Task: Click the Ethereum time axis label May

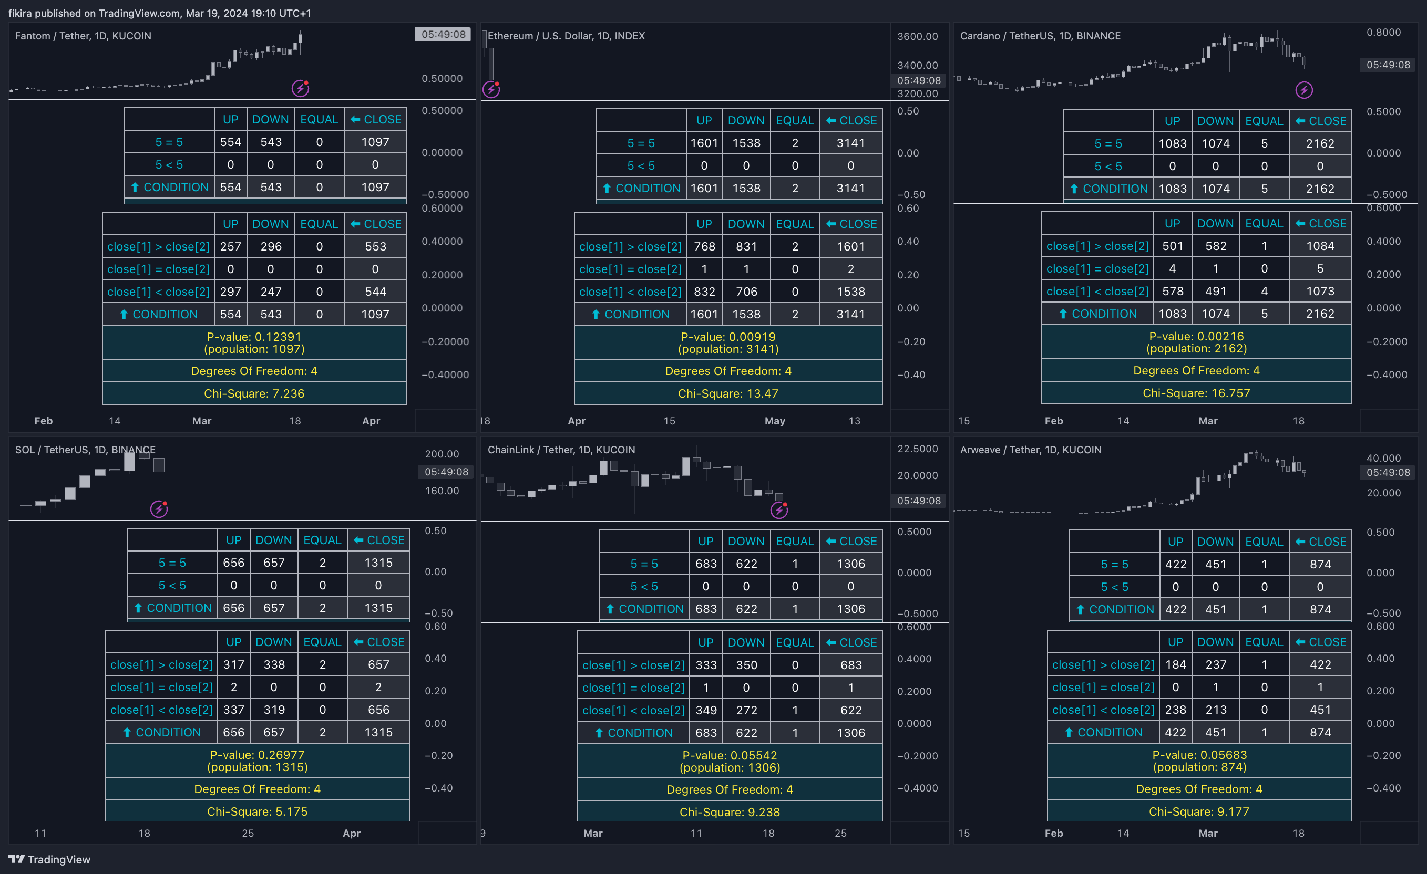Action: click(x=775, y=421)
